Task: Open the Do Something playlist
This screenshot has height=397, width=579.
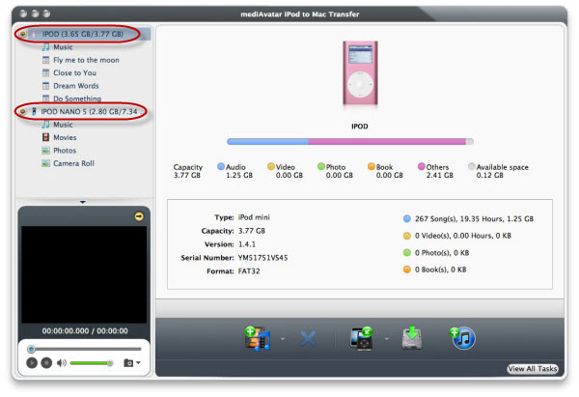Action: tap(77, 99)
